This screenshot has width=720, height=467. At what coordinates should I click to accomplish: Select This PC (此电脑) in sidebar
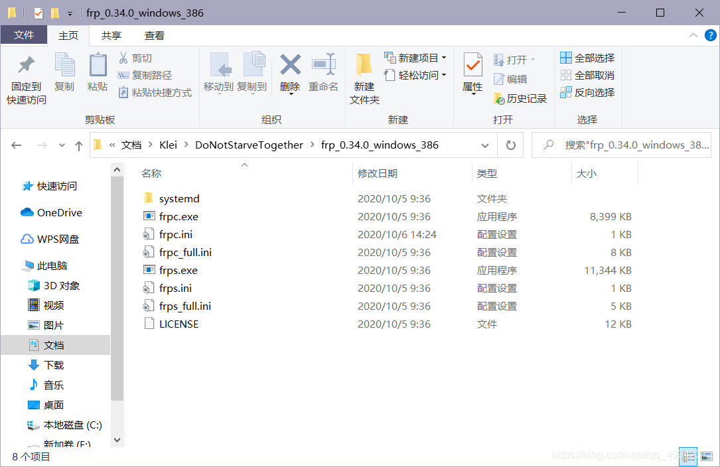click(x=45, y=266)
